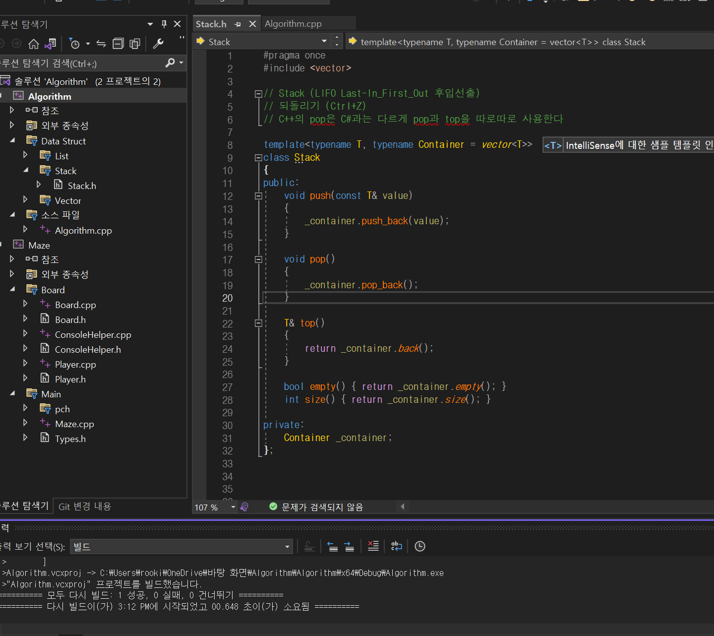Open pending changes filter clock icon
This screenshot has height=636, width=714.
click(x=74, y=44)
